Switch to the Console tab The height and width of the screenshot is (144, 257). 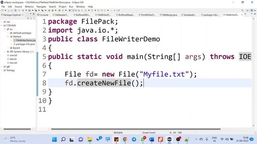(43, 15)
